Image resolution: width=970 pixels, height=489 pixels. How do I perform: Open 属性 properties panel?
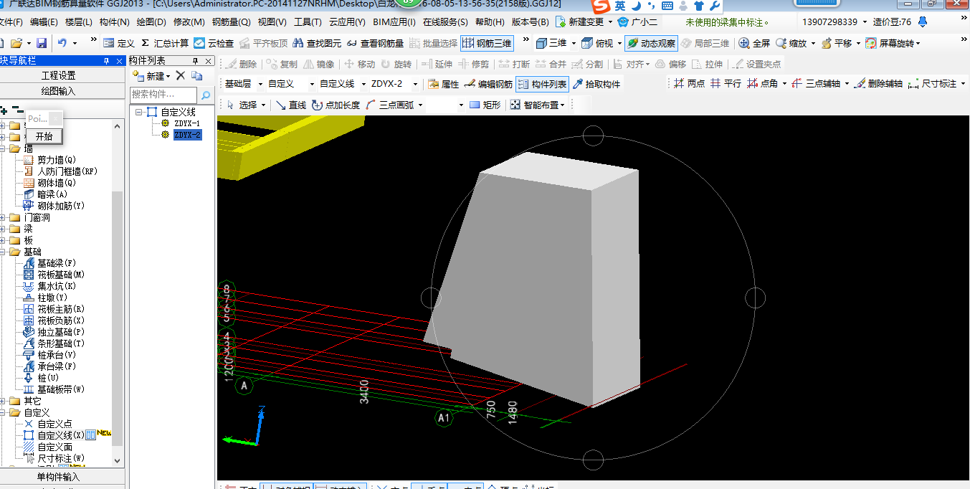coord(443,84)
